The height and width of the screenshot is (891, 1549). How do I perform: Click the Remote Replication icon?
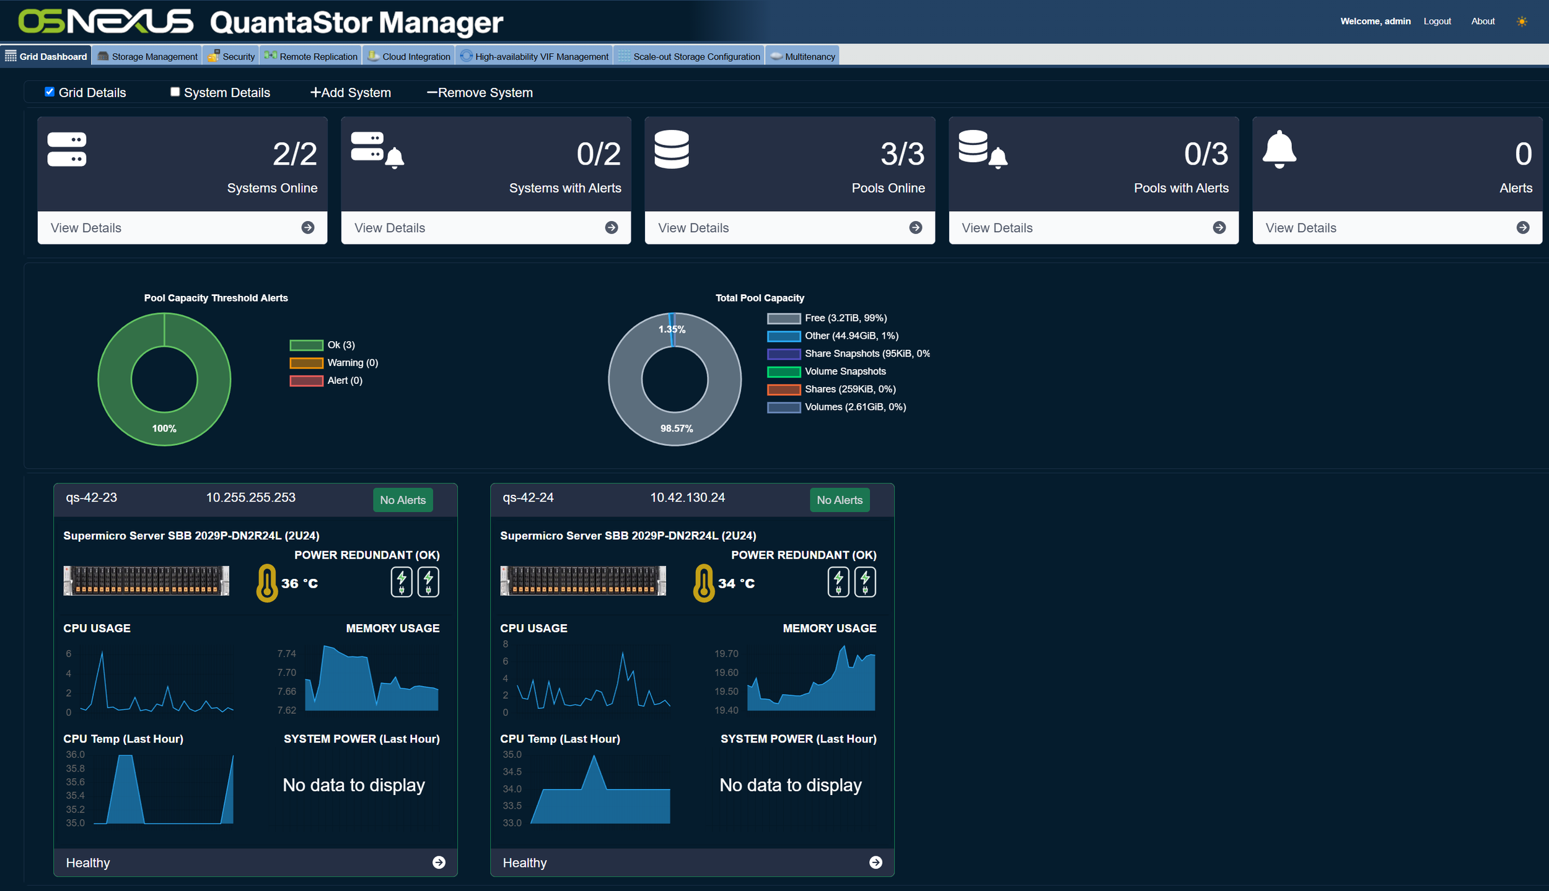271,55
